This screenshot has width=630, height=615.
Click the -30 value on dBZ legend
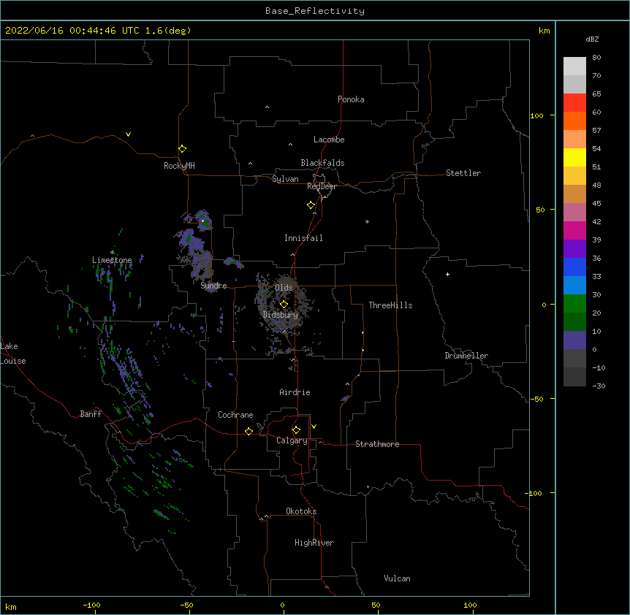(x=599, y=386)
